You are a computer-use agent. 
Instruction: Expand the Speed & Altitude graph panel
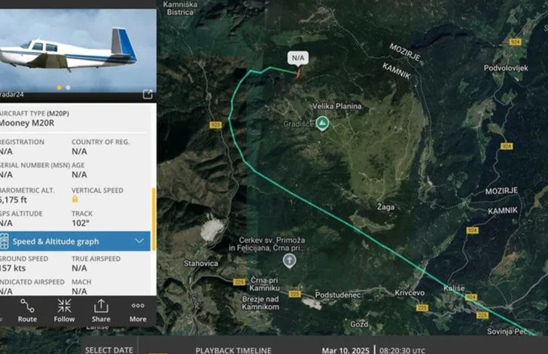coord(75,241)
